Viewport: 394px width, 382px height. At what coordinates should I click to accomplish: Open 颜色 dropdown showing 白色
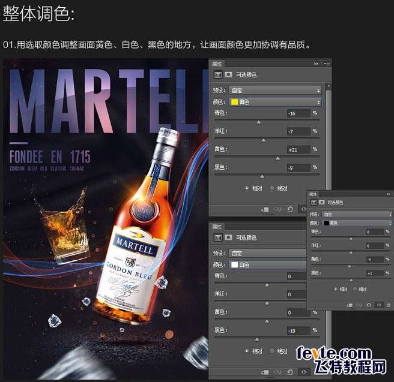pos(267,265)
